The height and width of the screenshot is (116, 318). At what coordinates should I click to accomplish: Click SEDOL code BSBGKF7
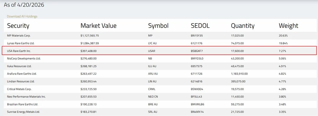(x=197, y=51)
